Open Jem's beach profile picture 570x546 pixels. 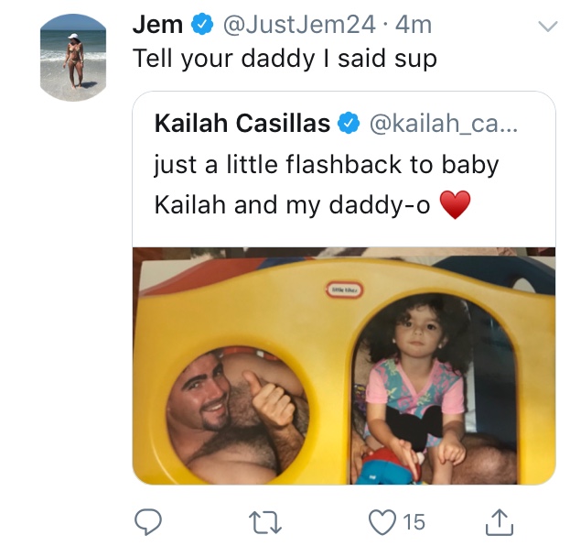(73, 58)
